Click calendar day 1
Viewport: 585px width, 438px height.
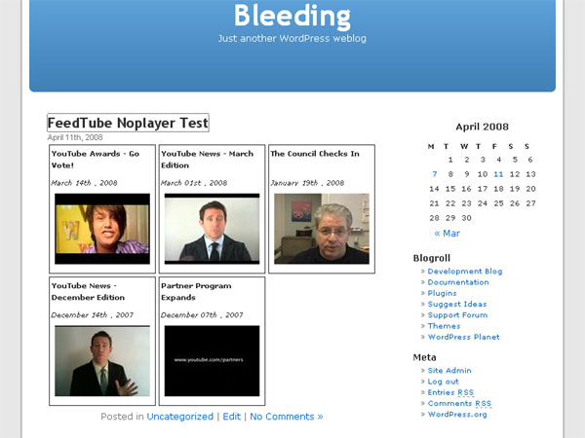450,160
